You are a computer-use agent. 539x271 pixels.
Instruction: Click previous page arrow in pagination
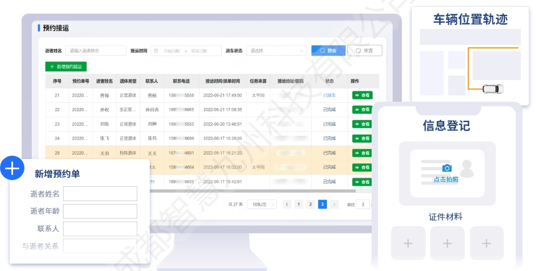coord(287,204)
